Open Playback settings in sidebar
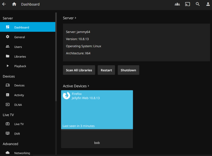This screenshot has width=212, height=156. (20, 66)
